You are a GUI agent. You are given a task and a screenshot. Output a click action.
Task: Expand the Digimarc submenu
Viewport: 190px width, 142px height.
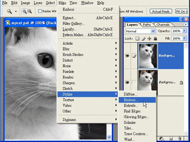88,120
